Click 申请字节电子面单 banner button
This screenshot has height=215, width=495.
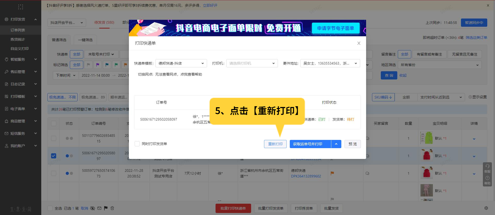(336, 28)
